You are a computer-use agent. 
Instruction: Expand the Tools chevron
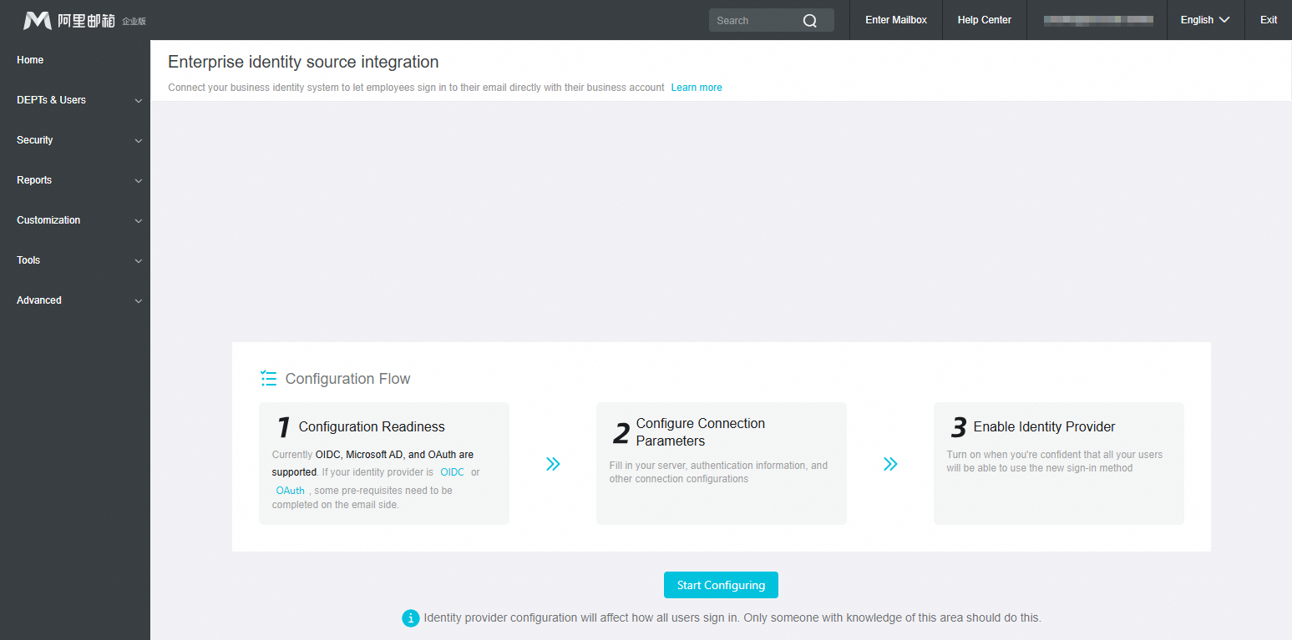(139, 261)
